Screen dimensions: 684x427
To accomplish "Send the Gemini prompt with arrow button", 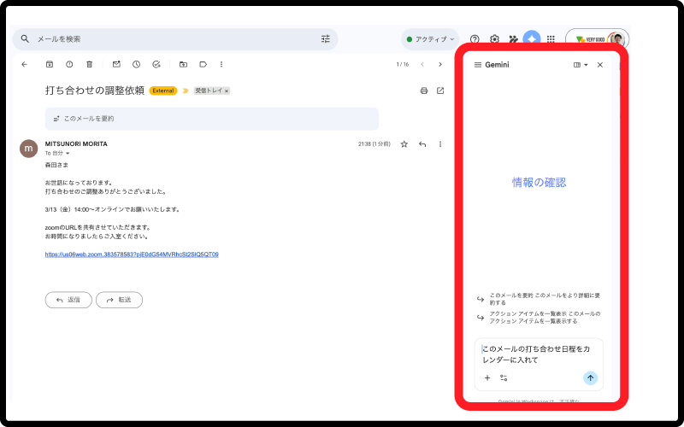I will point(590,377).
